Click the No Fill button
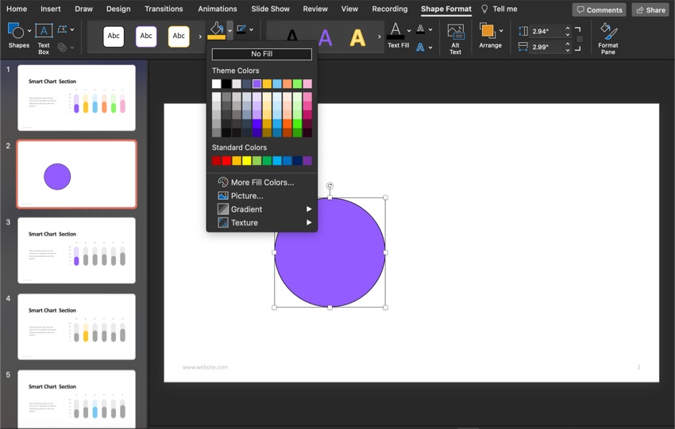Viewport: 675px width, 429px height. coord(261,54)
